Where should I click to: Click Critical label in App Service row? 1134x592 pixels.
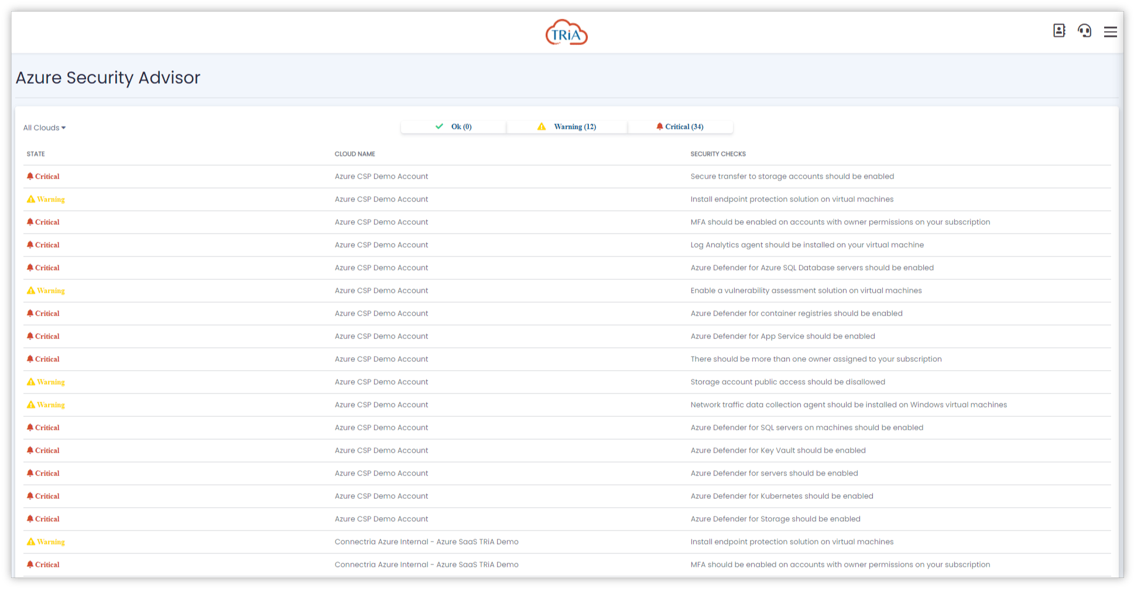point(47,336)
